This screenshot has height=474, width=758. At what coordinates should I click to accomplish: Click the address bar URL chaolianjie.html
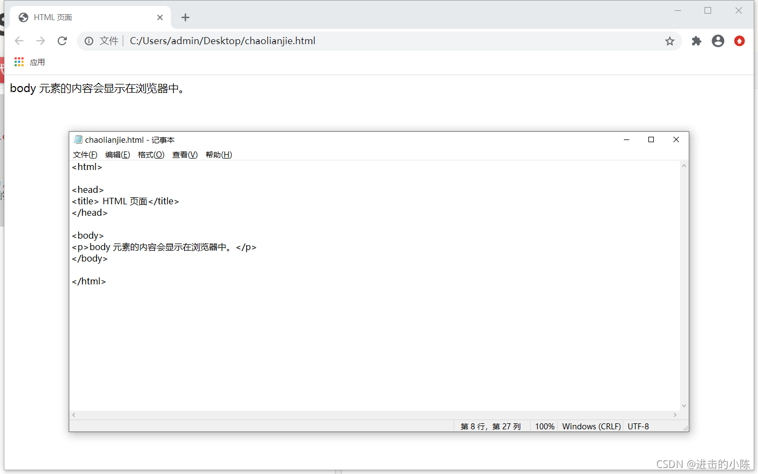222,41
